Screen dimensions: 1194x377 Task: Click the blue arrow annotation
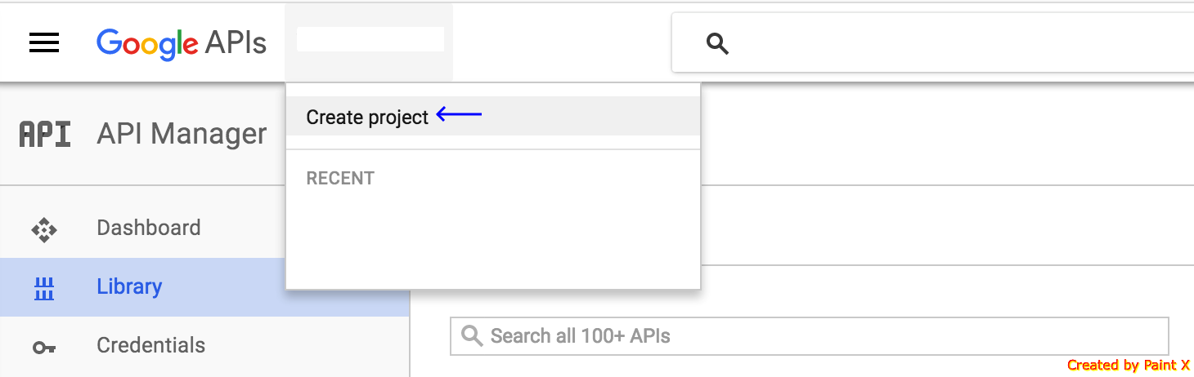459,115
